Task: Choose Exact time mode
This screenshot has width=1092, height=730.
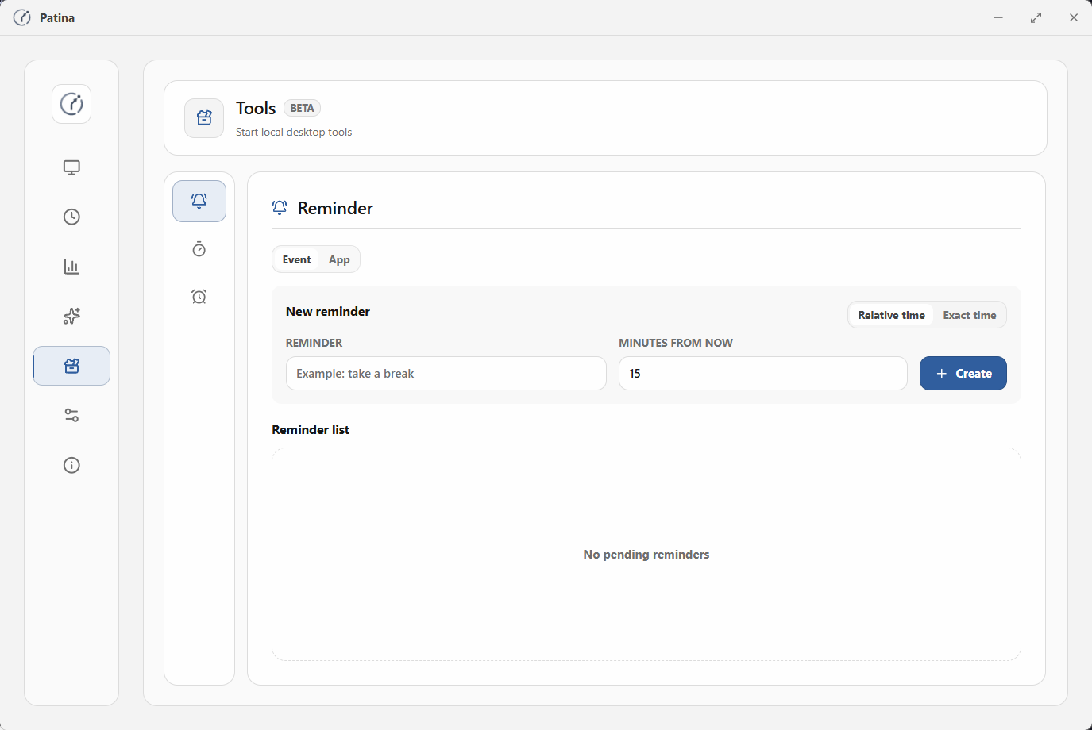Action: coord(969,315)
